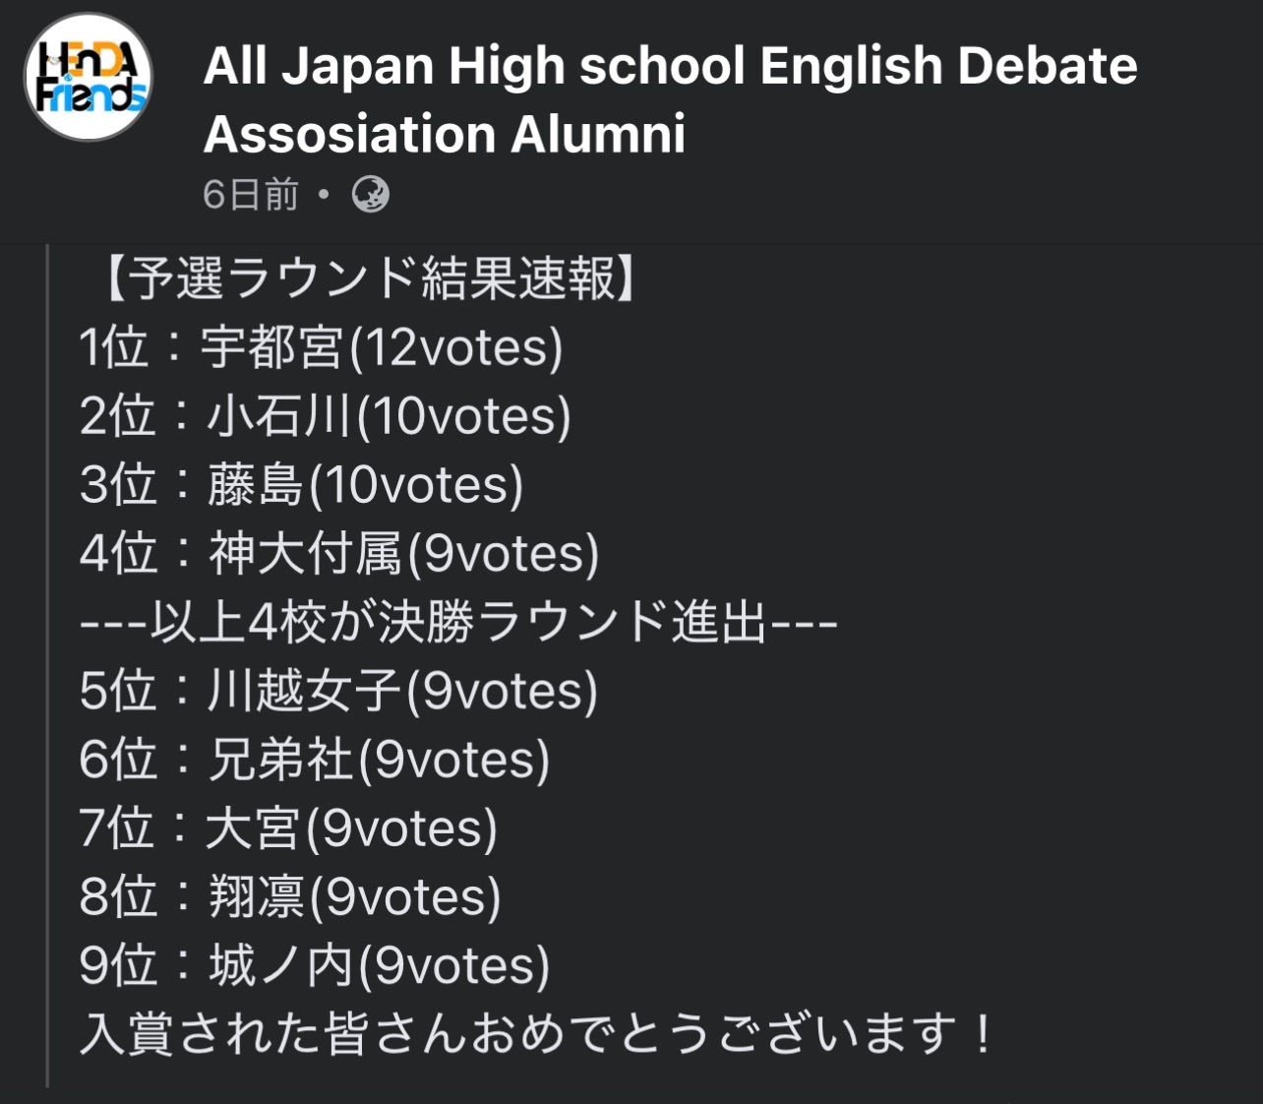Click the school name 藤島 in 3位 line
Image resolution: width=1263 pixels, height=1104 pixels.
(256, 485)
